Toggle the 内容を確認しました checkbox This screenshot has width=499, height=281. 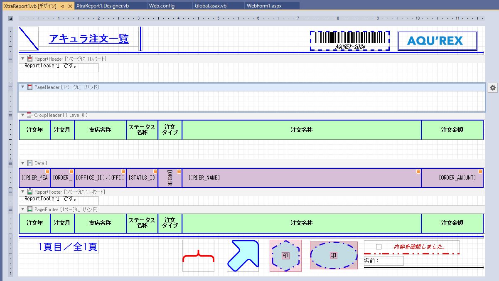point(379,247)
